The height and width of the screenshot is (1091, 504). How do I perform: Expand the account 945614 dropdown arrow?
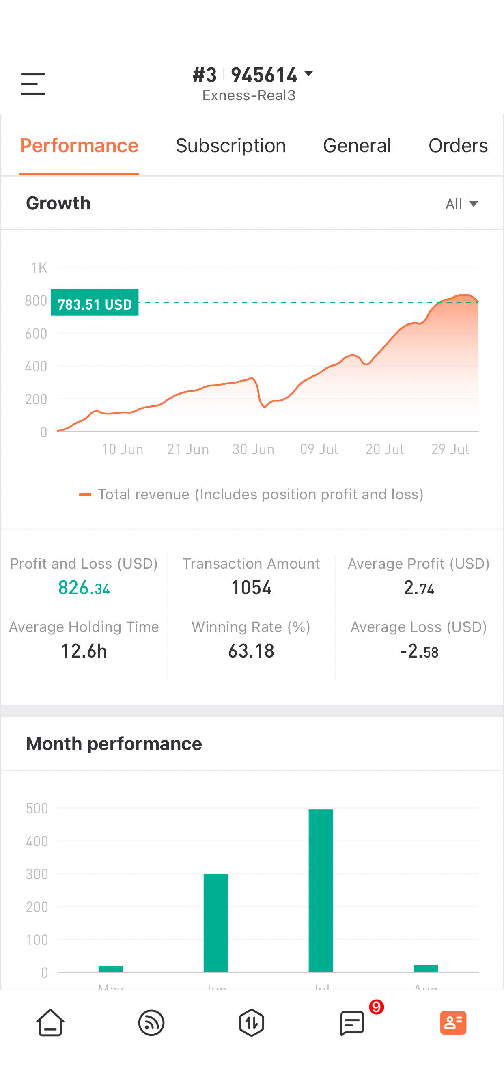(309, 74)
